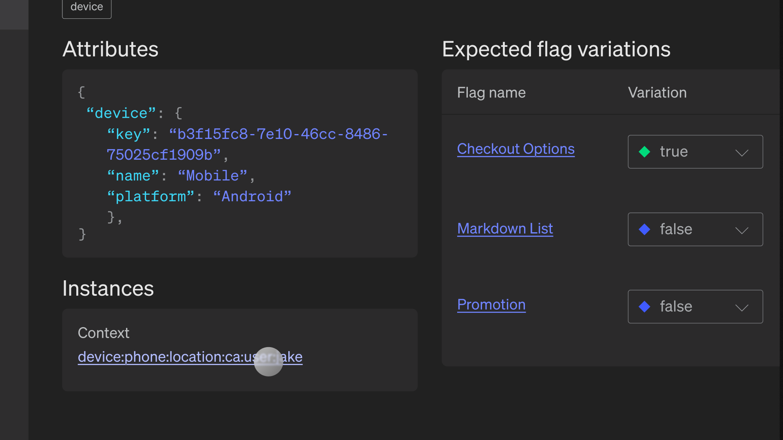Open the Markdown List flag link
Image resolution: width=783 pixels, height=440 pixels.
tap(505, 229)
